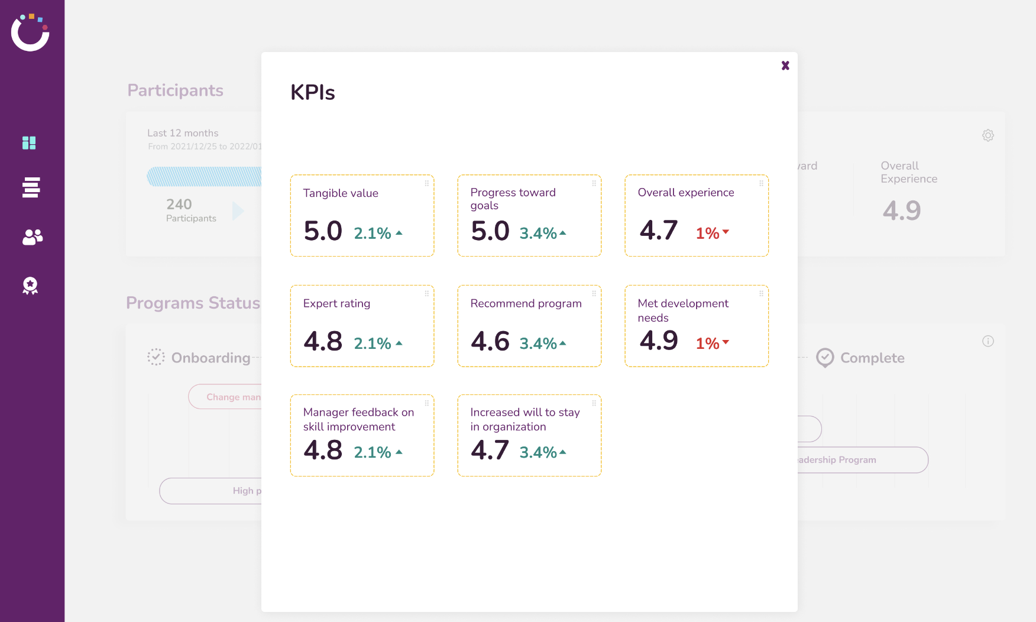The height and width of the screenshot is (622, 1036).
Task: Select the Met development needs card
Action: [x=697, y=326]
